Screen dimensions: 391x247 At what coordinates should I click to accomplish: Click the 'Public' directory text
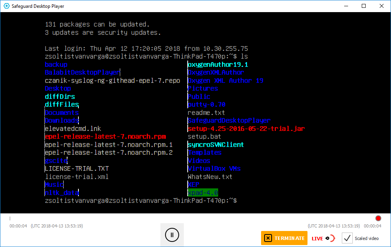pos(199,97)
